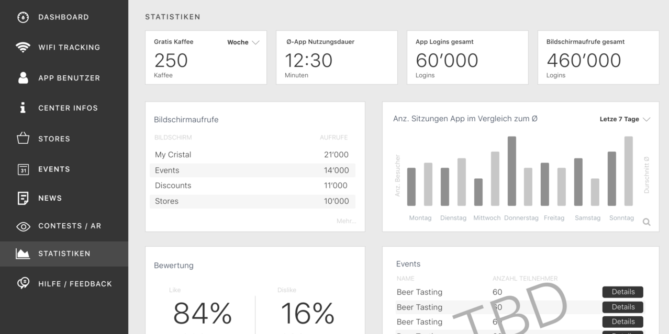The image size is (669, 334).
Task: Navigate to Events in sidebar
Action: [x=54, y=169]
